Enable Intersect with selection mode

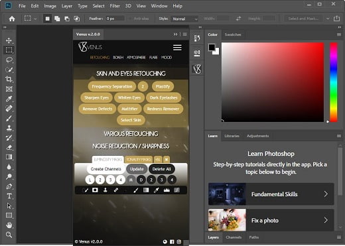click(77, 19)
